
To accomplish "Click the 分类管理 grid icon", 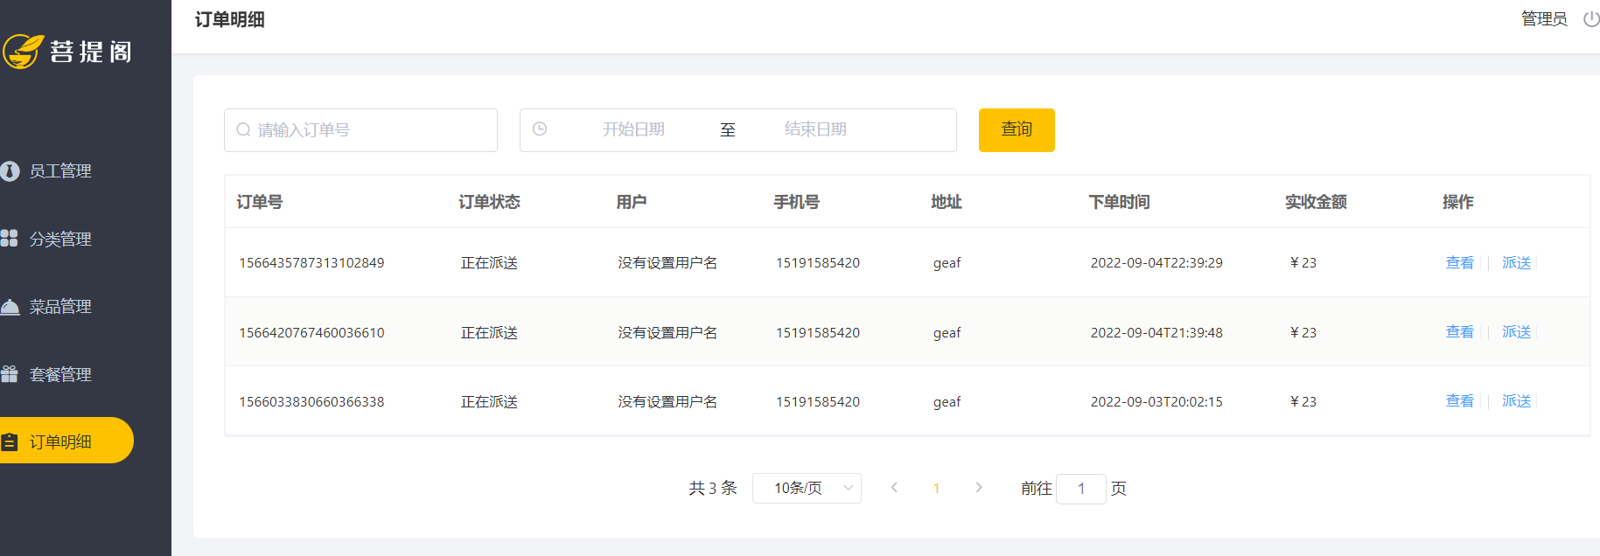I will point(9,238).
